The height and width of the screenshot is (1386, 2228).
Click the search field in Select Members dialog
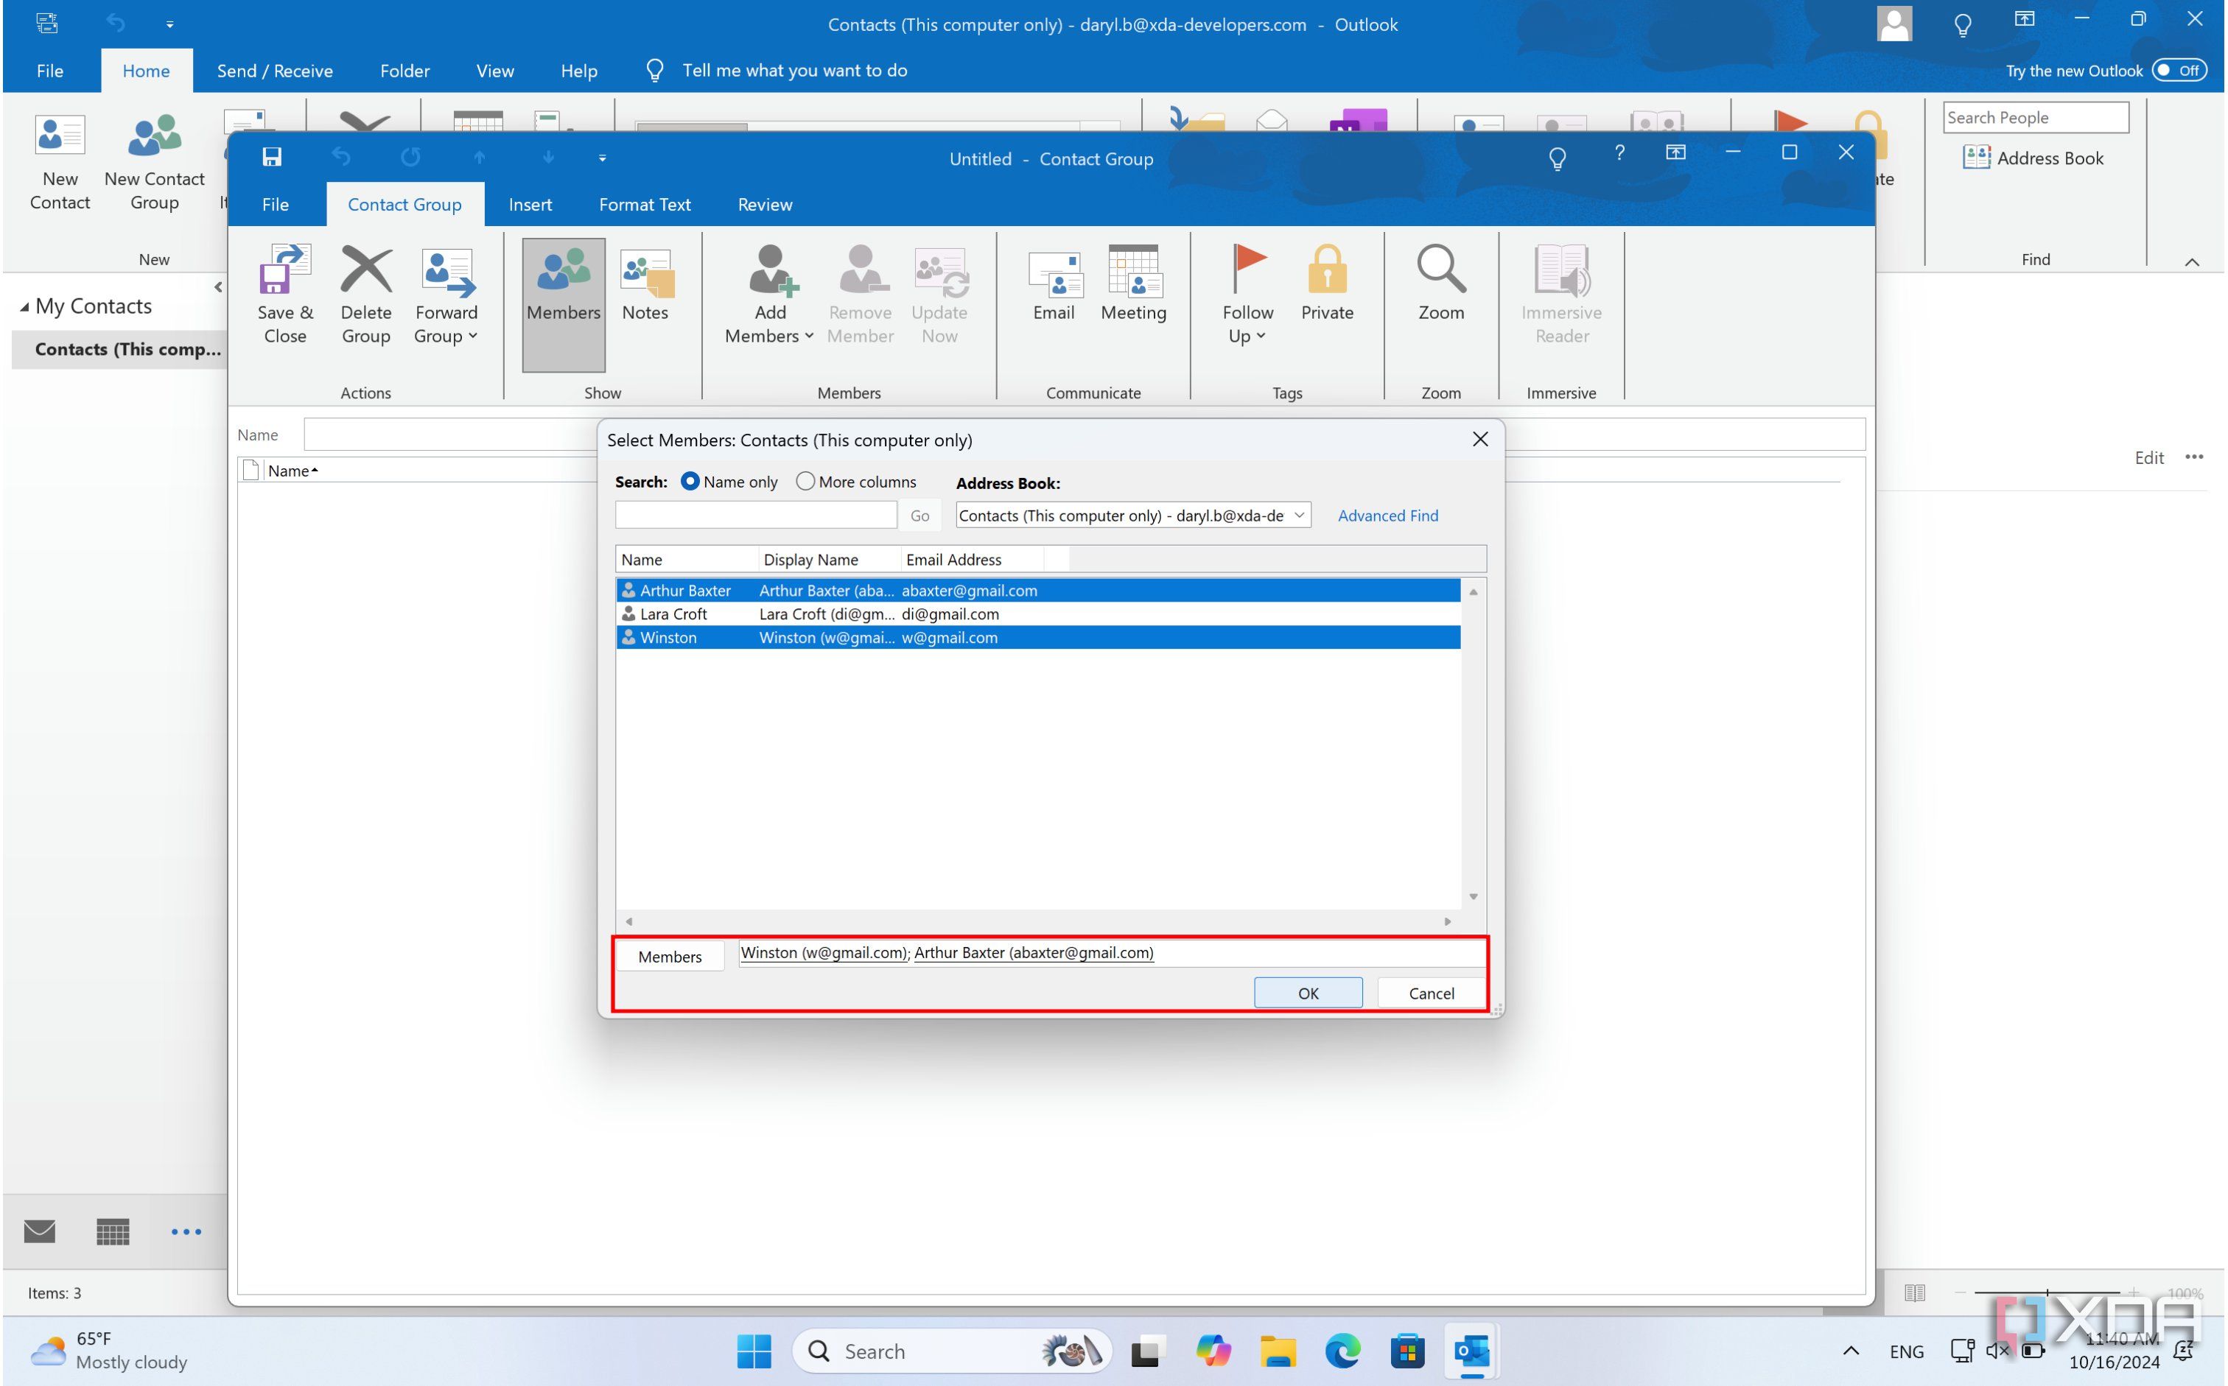click(755, 516)
